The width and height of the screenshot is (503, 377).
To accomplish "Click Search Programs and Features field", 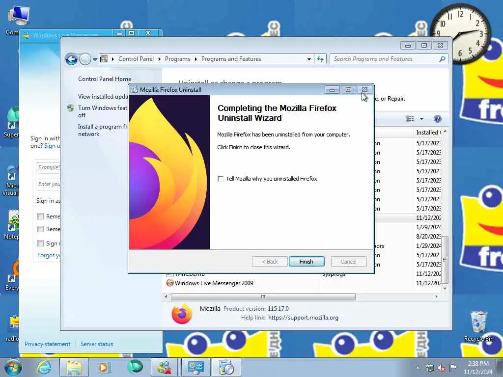I will click(x=385, y=59).
